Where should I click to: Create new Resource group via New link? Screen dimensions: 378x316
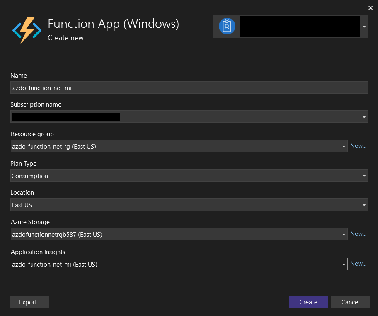coord(358,146)
